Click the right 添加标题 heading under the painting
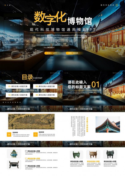 pos(41,132)
